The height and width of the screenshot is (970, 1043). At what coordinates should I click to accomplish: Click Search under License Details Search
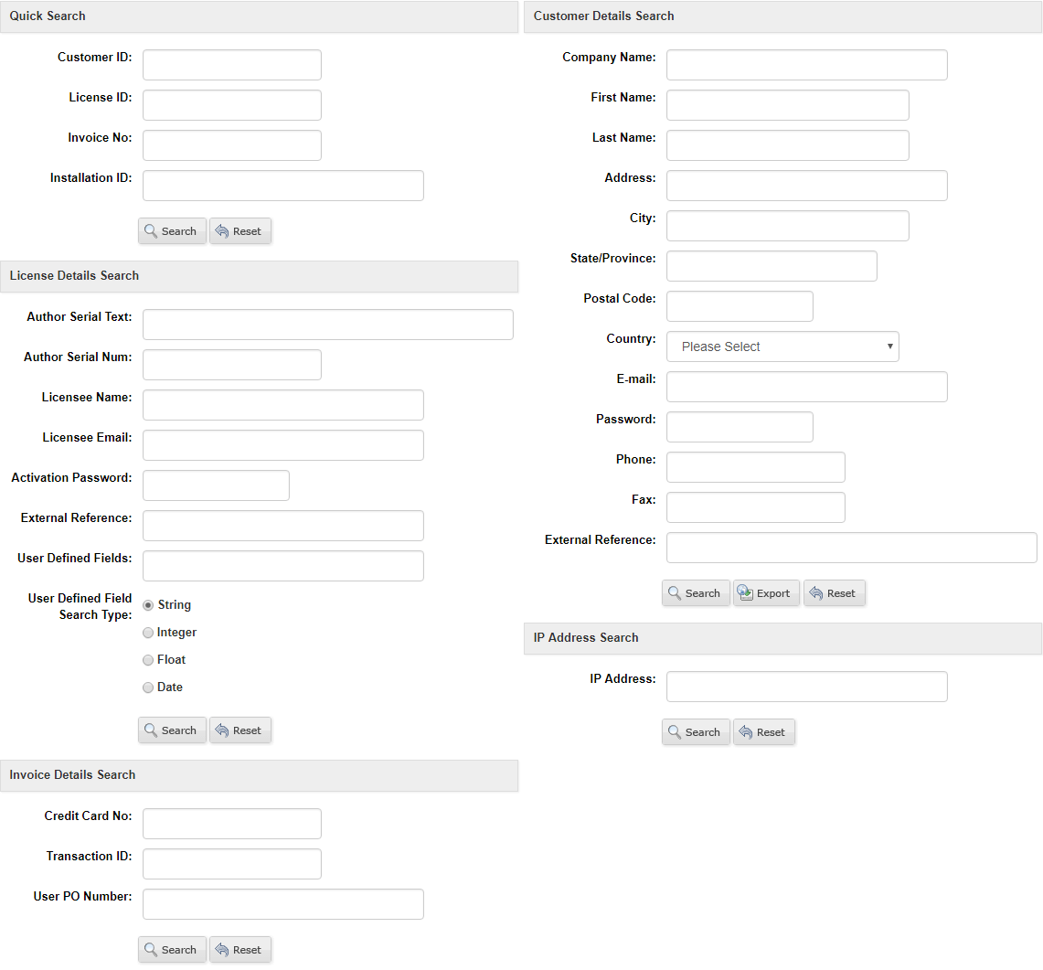(x=172, y=730)
